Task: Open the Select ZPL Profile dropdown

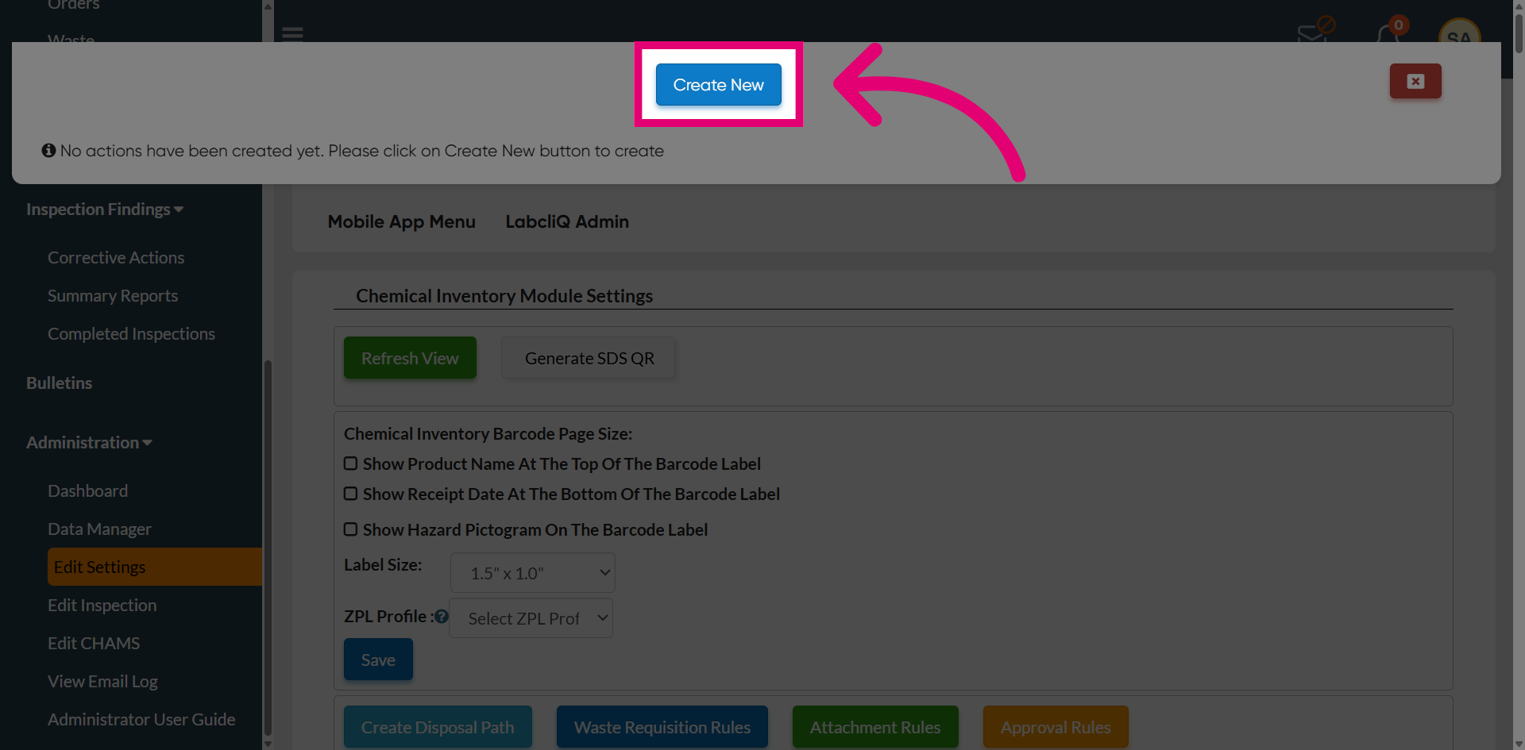Action: (531, 618)
